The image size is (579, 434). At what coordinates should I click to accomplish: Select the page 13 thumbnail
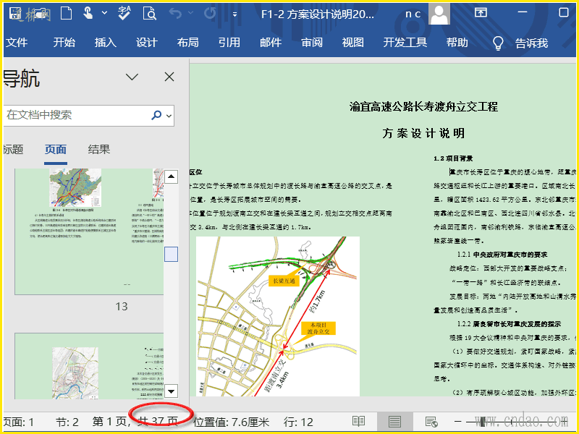[89, 231]
